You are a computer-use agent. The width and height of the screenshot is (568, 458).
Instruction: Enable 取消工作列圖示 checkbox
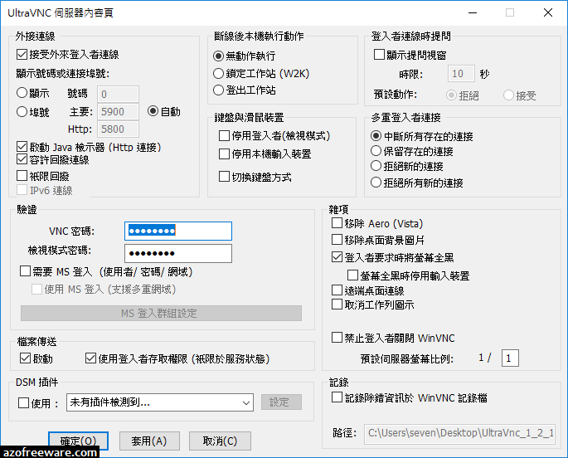pos(337,304)
